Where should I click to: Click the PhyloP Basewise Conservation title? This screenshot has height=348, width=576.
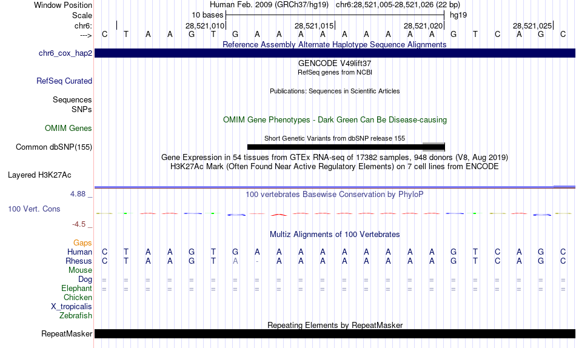coord(335,195)
